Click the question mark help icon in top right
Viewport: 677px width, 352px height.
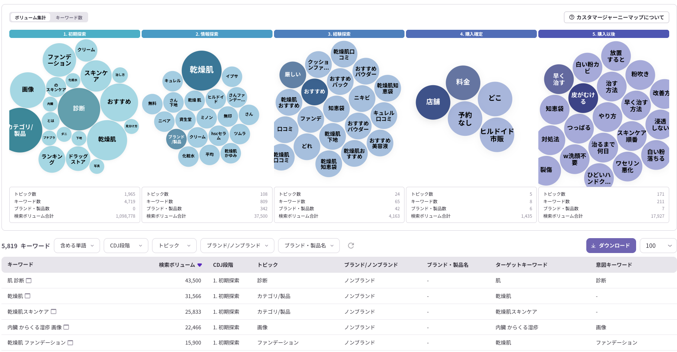pos(571,17)
